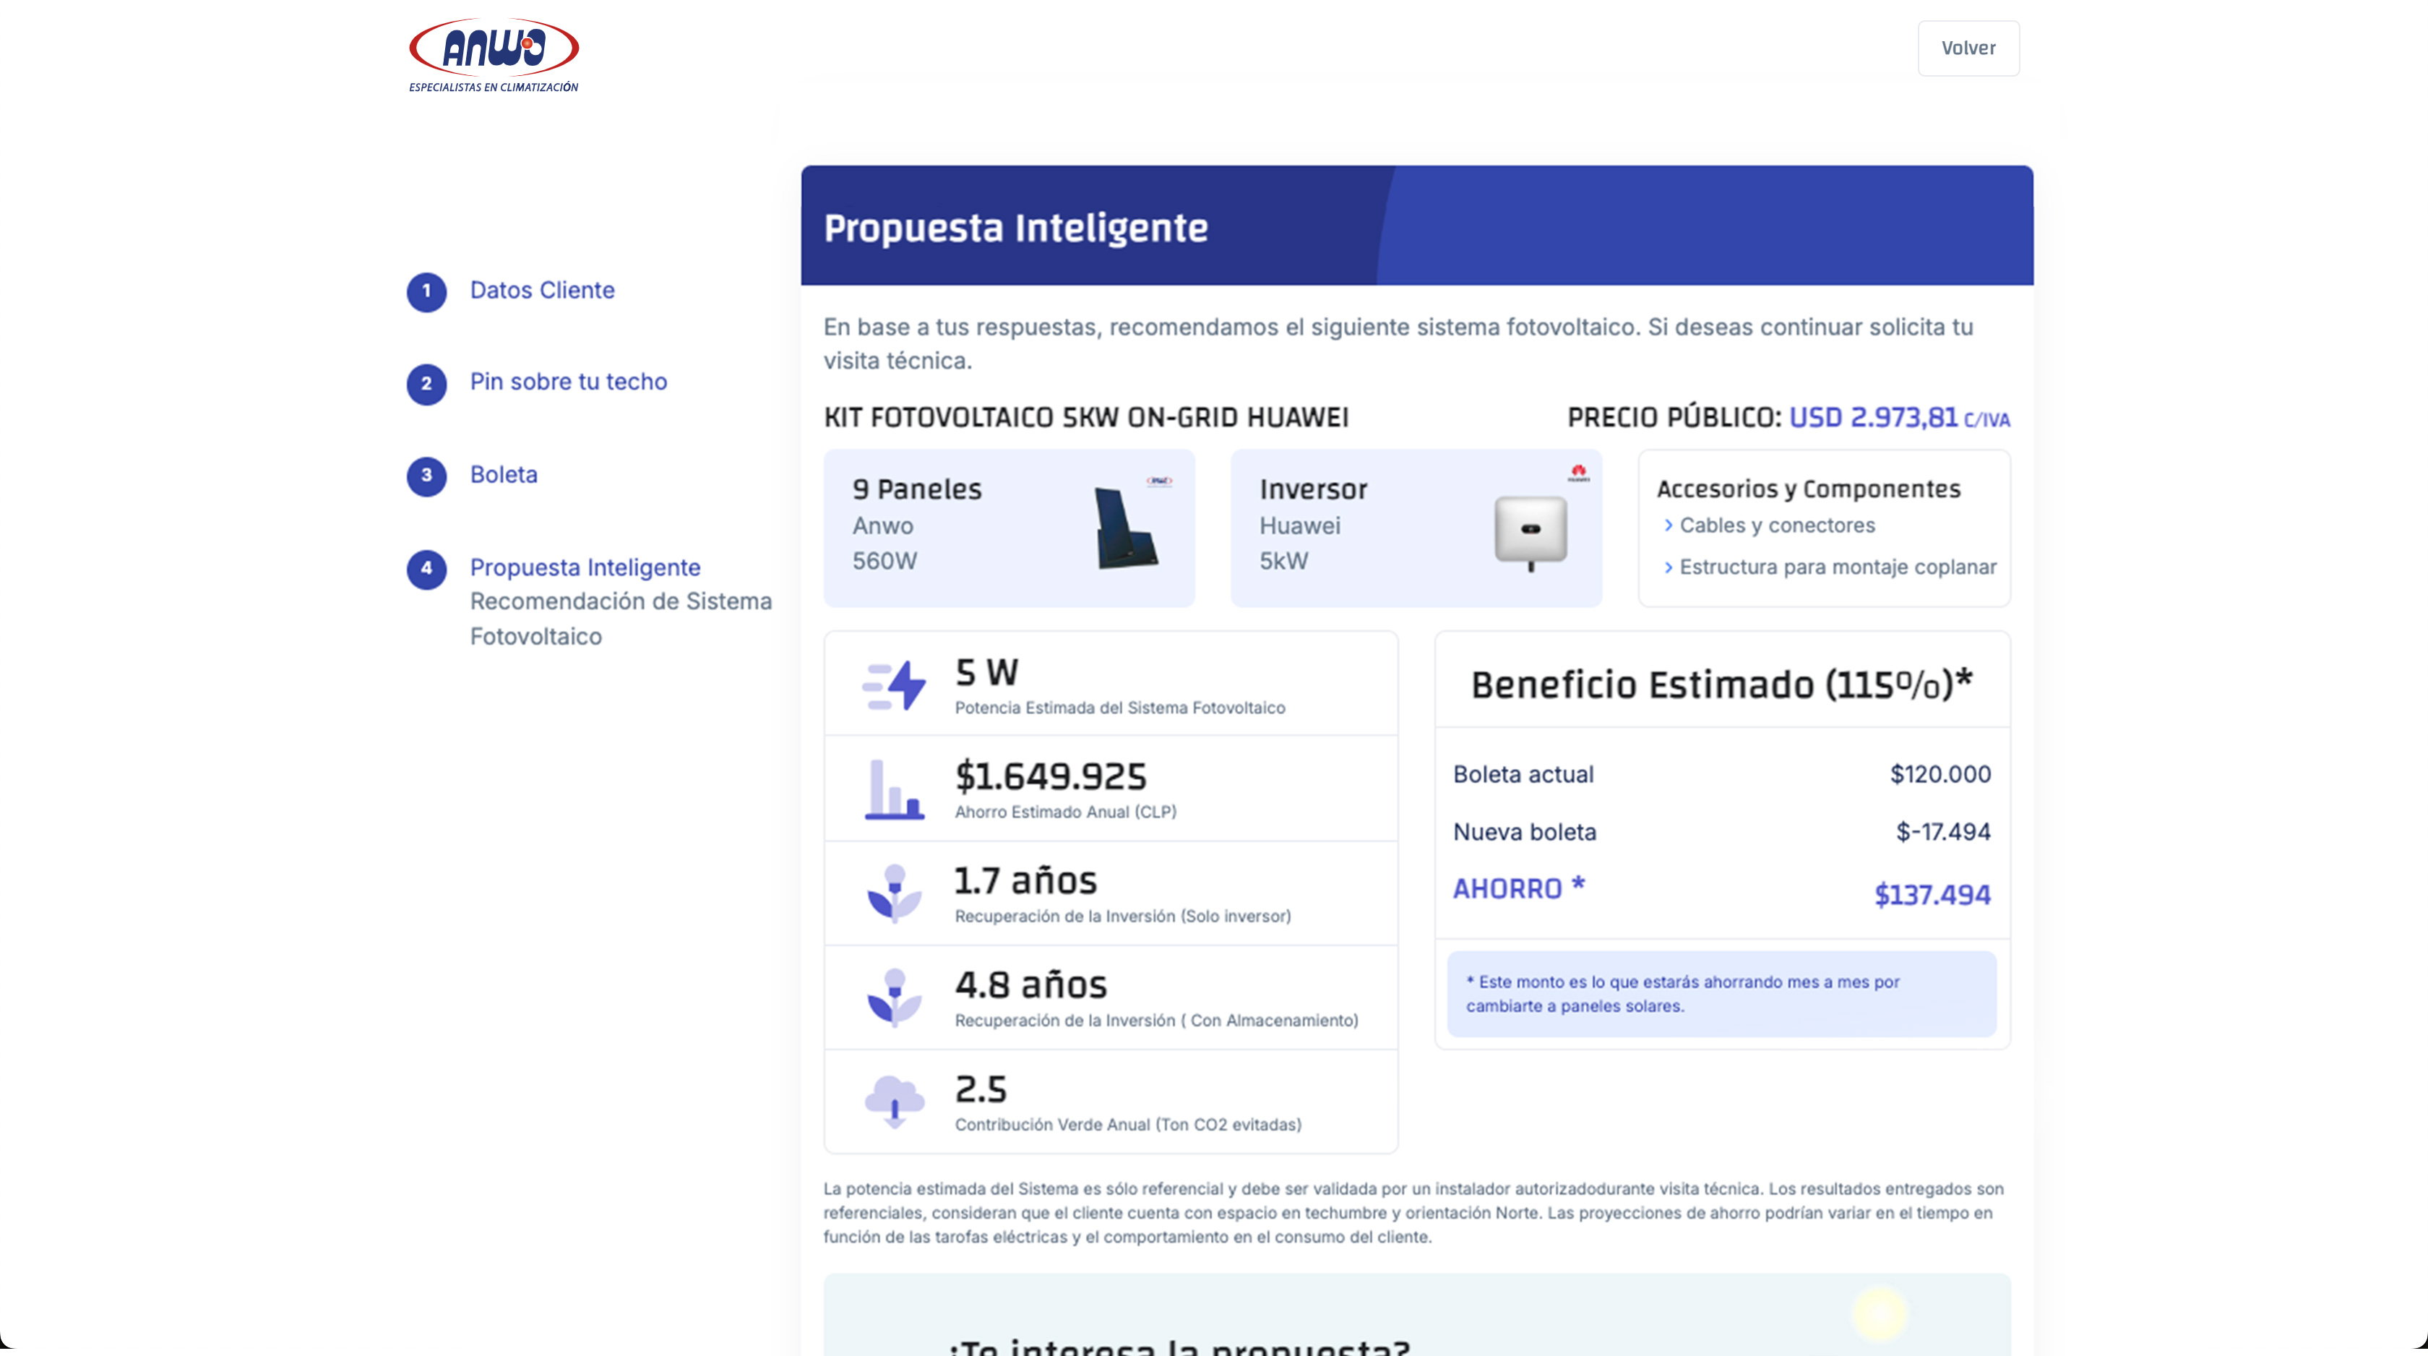Screen dimensions: 2428x1356
Task: Click bar chart annual savings icon
Action: pyautogui.click(x=894, y=789)
